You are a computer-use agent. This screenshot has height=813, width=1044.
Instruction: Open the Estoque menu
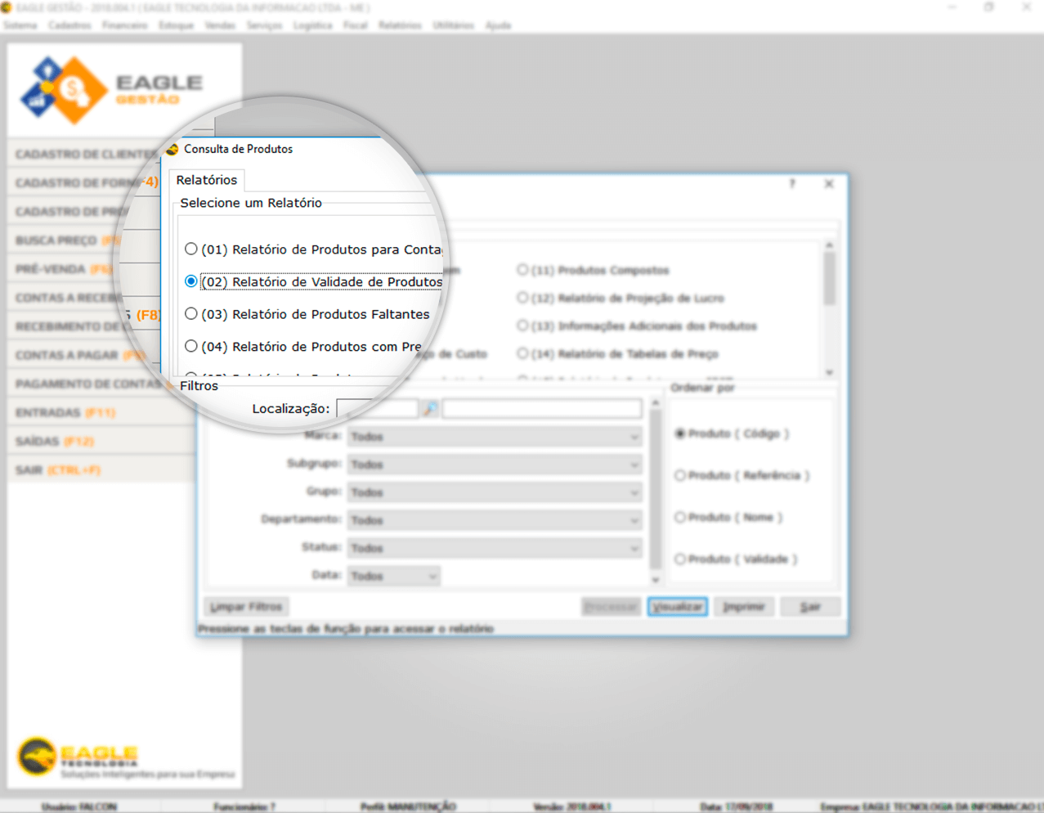click(176, 25)
